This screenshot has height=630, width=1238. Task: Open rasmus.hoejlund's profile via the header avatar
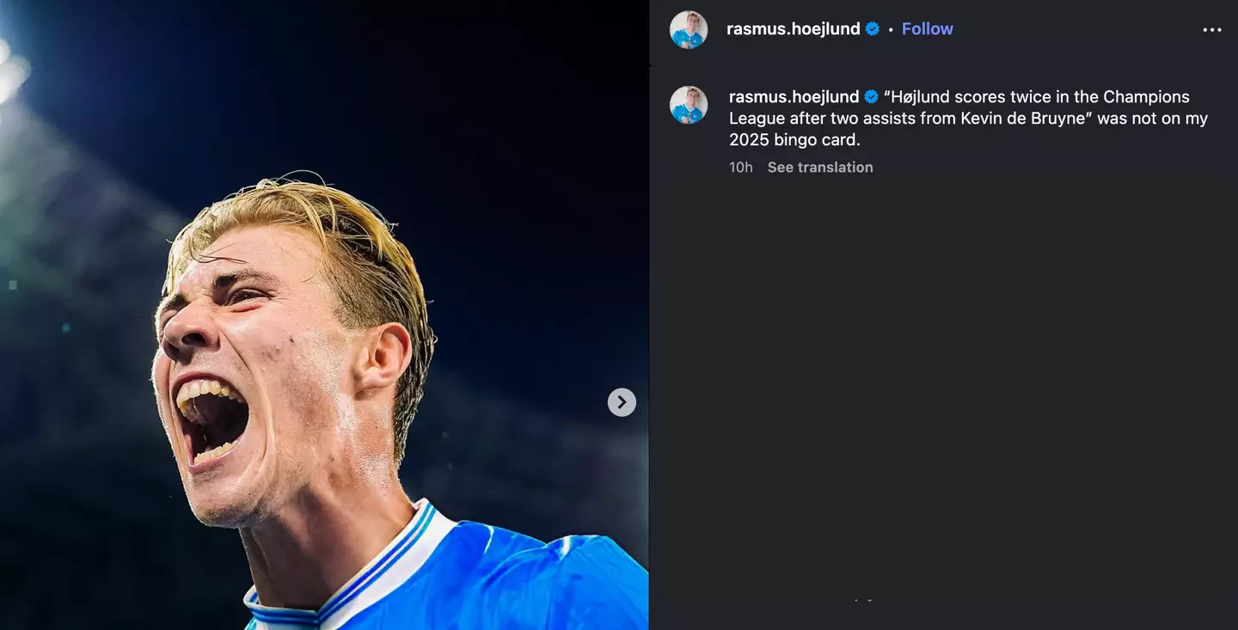689,28
